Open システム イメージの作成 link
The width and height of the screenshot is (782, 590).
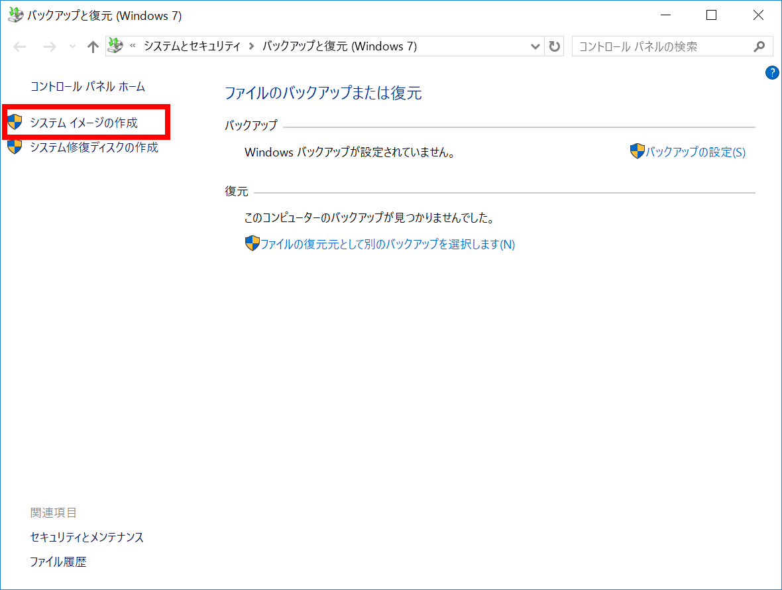click(84, 123)
